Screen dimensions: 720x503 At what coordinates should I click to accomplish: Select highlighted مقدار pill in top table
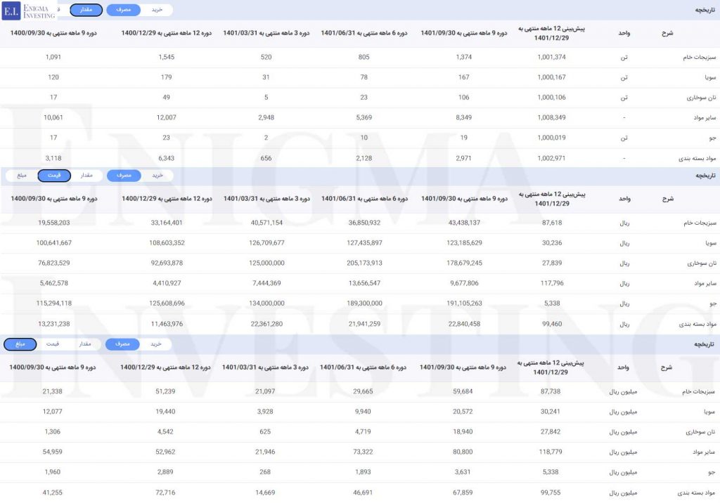86,10
